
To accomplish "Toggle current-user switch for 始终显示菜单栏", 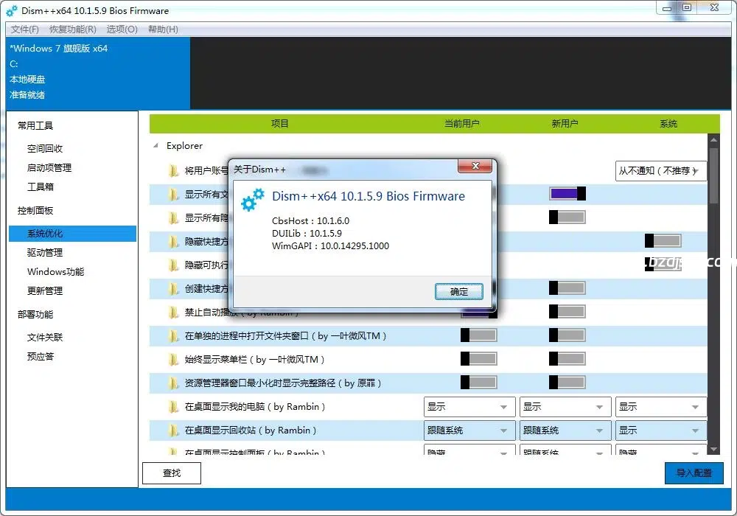I will 479,358.
